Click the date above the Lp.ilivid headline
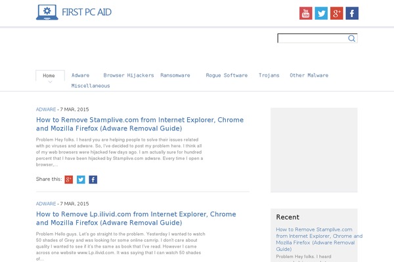The image size is (394, 262). click(74, 204)
